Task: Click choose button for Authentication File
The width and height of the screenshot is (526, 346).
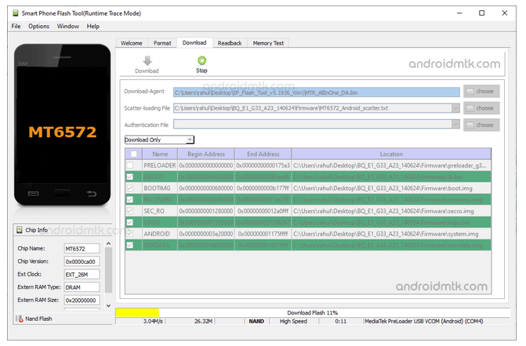Action: [481, 125]
